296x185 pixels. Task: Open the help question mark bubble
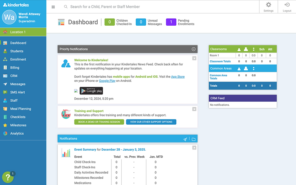point(8,177)
